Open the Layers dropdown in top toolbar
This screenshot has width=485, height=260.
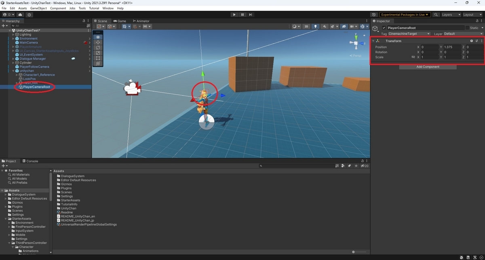pyautogui.click(x=451, y=15)
